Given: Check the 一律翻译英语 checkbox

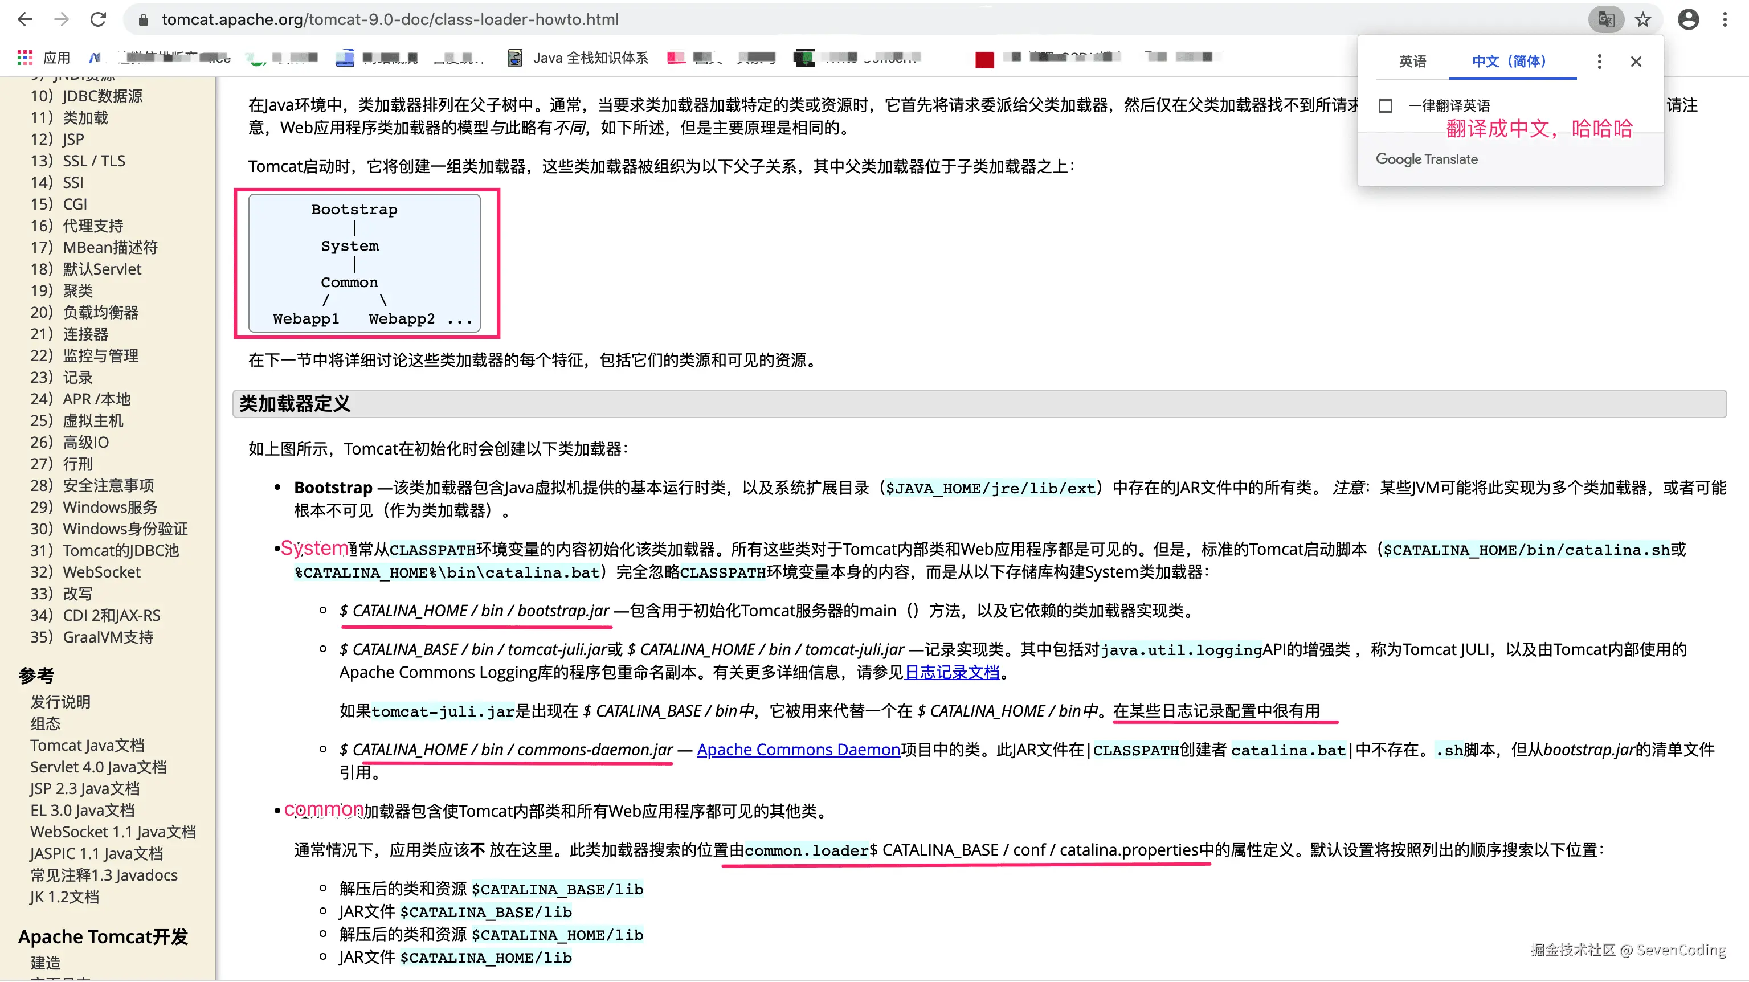Looking at the screenshot, I should (1386, 106).
